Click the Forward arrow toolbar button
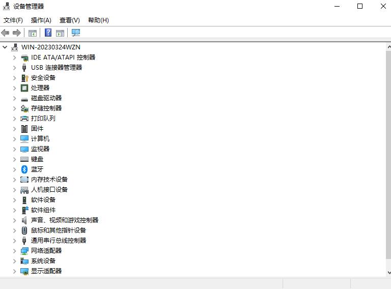Screen dimensions: 391x289 (17, 33)
